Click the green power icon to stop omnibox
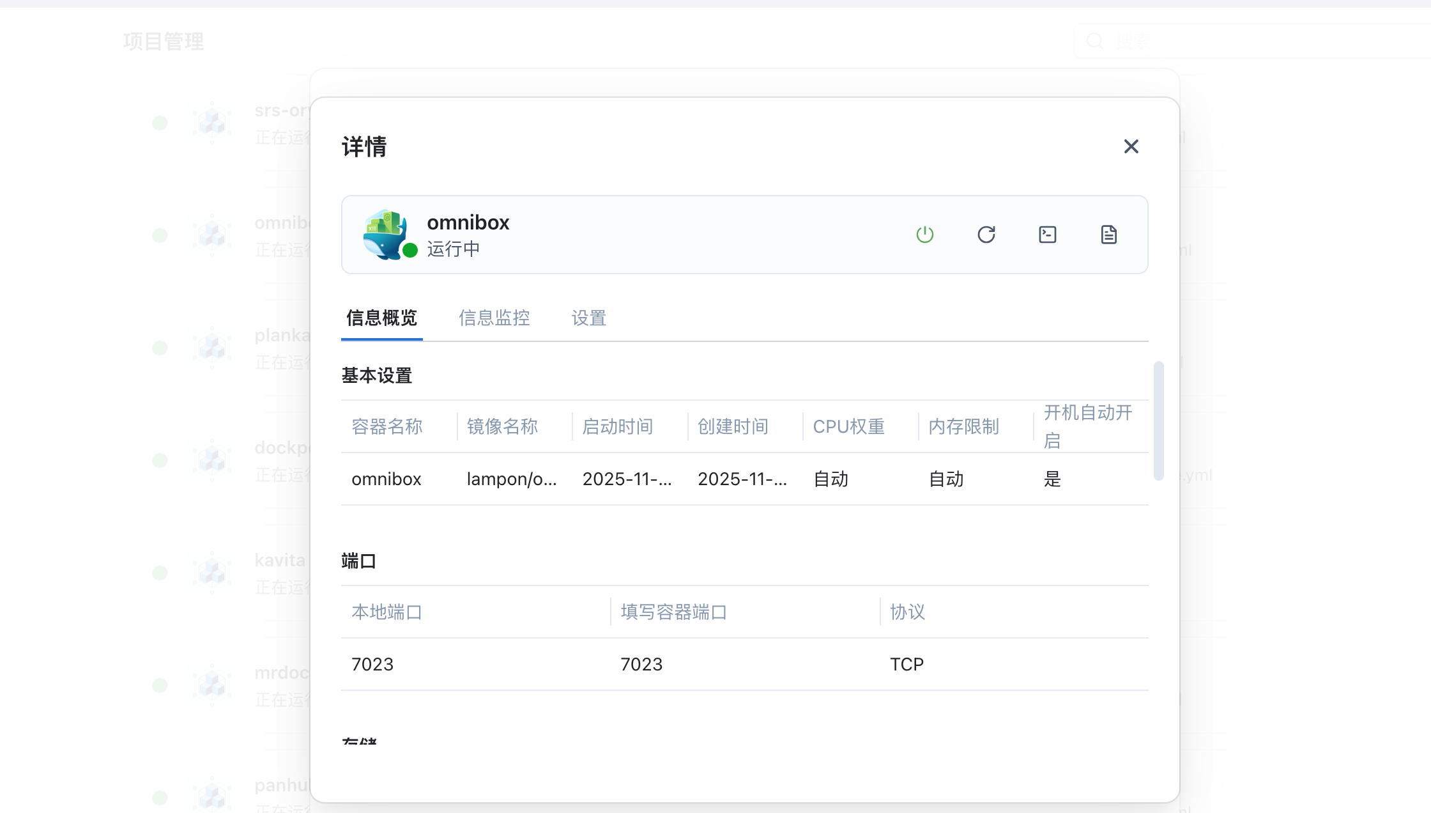1431x813 pixels. pyautogui.click(x=924, y=235)
